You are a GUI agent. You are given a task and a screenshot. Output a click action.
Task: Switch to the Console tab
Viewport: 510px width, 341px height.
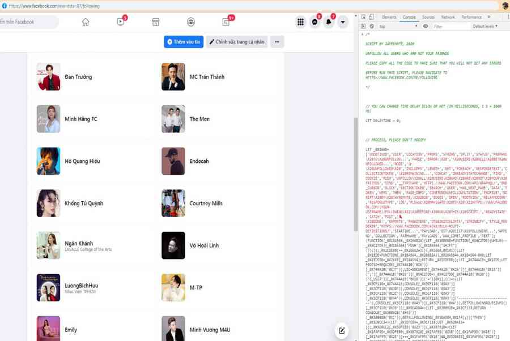pos(409,17)
